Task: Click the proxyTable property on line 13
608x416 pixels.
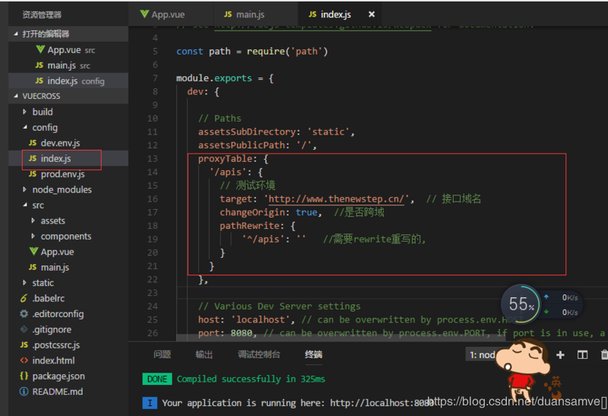Action: click(x=225, y=159)
